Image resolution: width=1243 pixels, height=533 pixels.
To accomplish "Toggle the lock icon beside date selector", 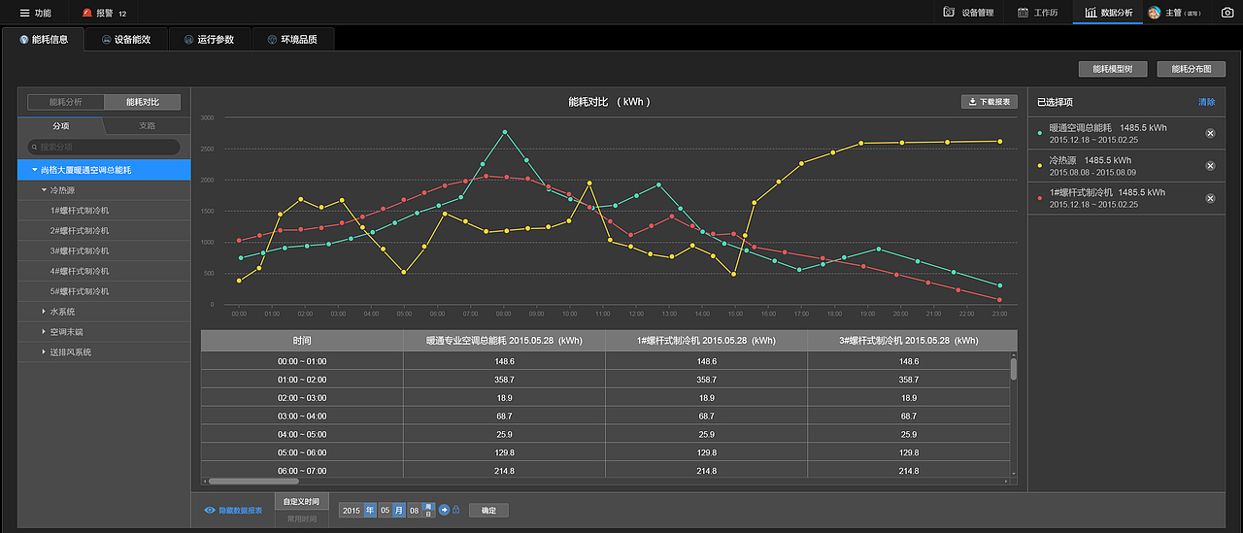I will pos(455,510).
